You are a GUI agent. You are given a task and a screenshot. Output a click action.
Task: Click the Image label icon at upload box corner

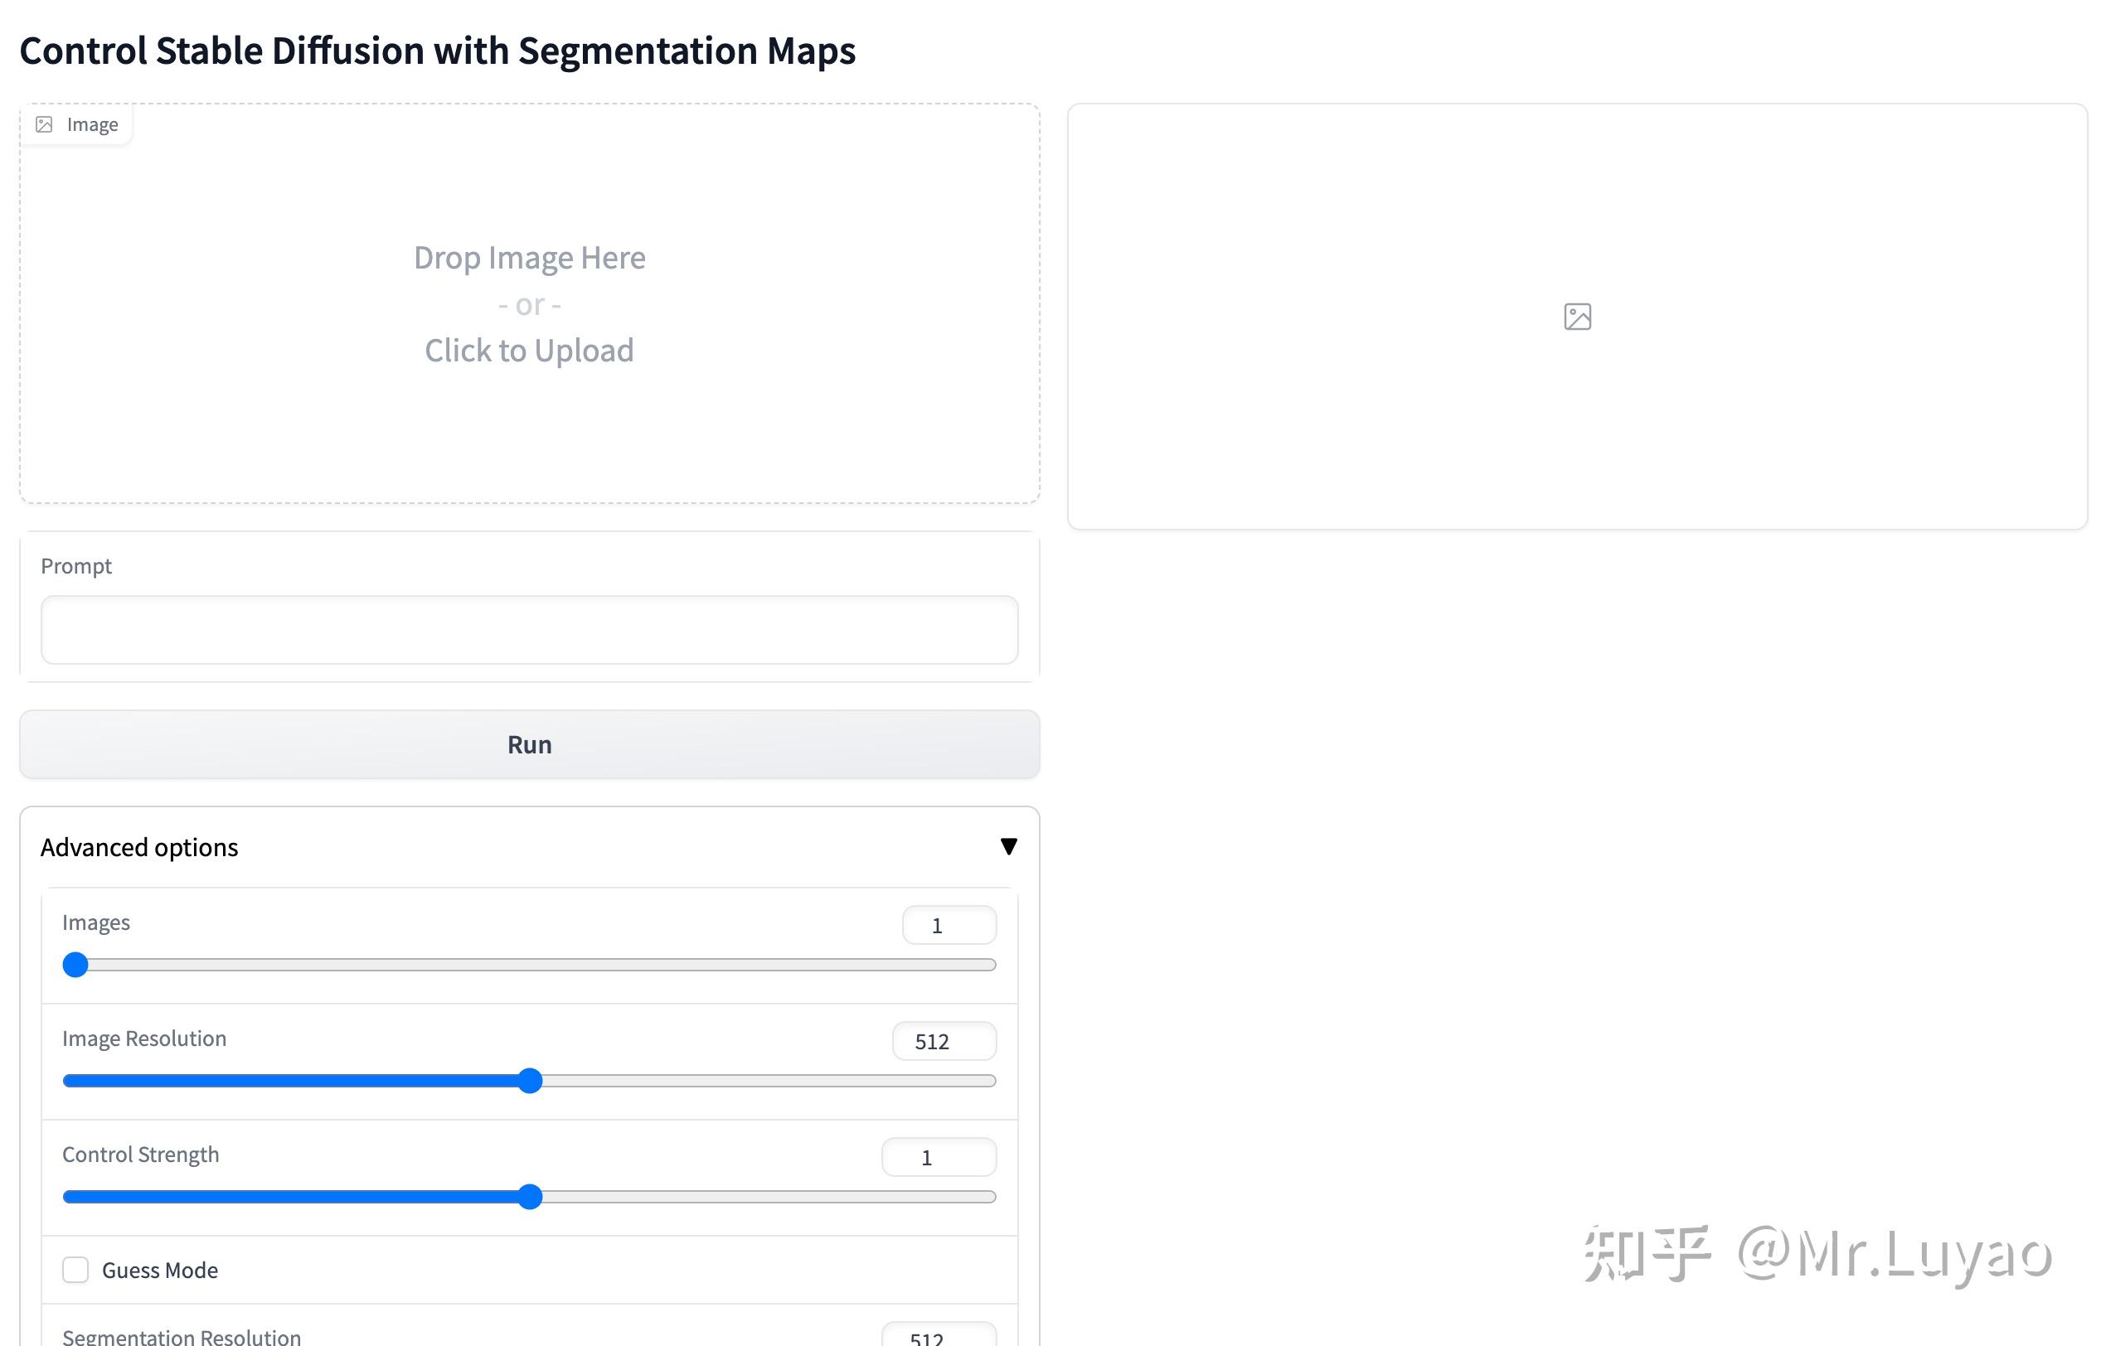pos(44,125)
